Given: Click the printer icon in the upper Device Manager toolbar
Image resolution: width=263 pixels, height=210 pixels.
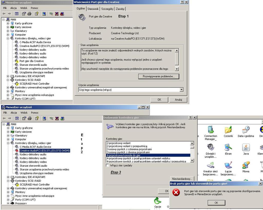Looking at the screenshot, I should click(30, 14).
